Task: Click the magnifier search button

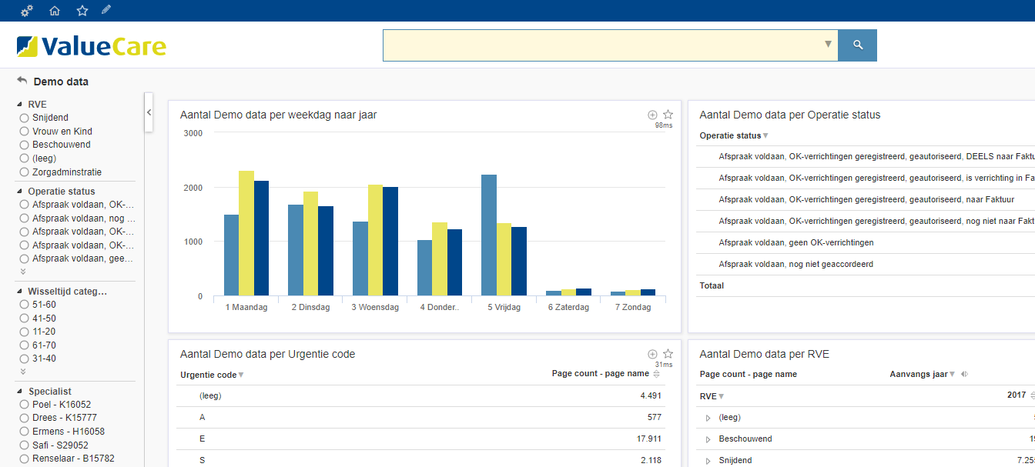Action: click(857, 45)
